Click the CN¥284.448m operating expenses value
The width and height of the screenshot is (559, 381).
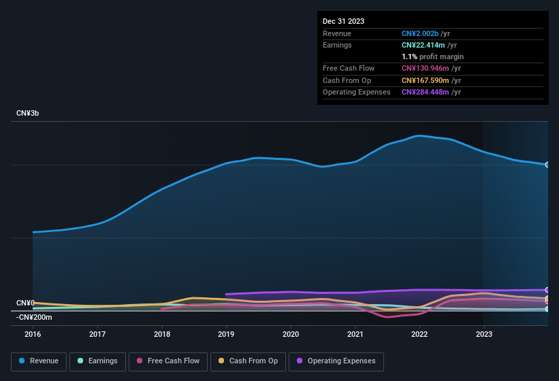[x=426, y=93]
